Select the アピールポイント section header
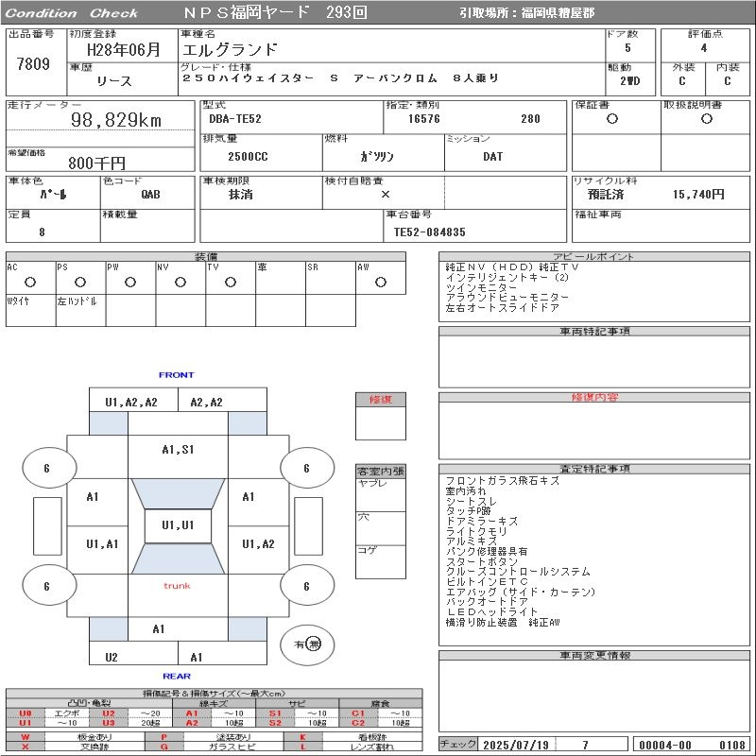 594,257
